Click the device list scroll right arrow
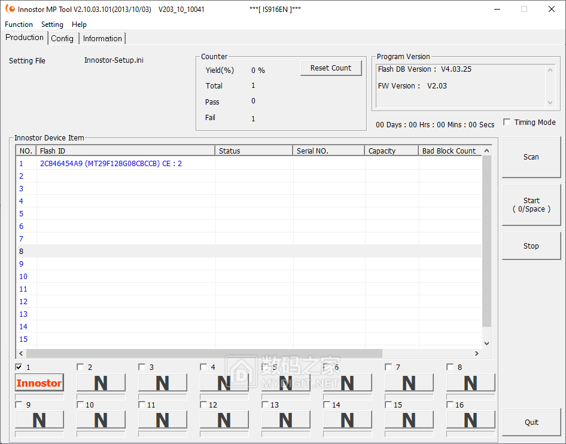566x444 pixels. click(x=476, y=353)
